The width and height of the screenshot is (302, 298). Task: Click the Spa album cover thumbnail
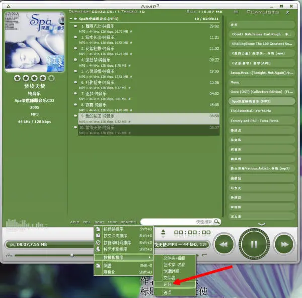click(35, 42)
